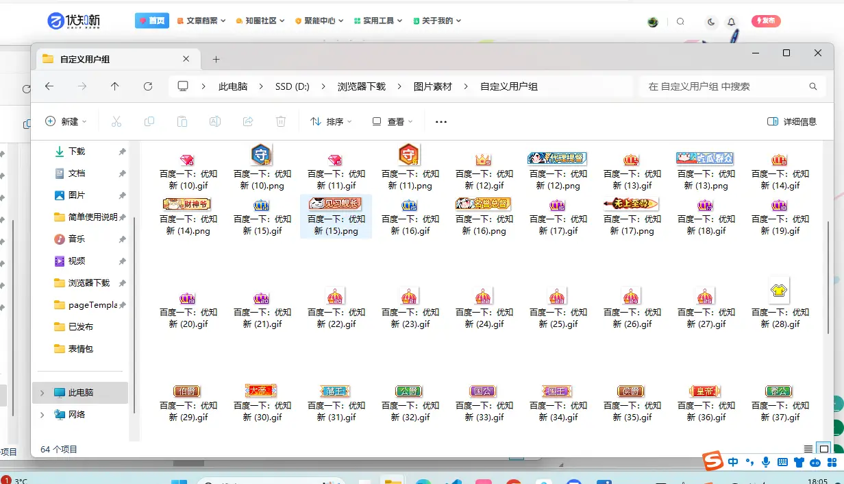Viewport: 844px width, 484px height.
Task: Open 浏览器下载 folder in sidebar
Action: 88,283
